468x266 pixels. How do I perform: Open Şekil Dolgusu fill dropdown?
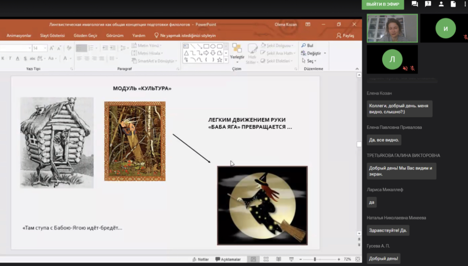pyautogui.click(x=277, y=45)
